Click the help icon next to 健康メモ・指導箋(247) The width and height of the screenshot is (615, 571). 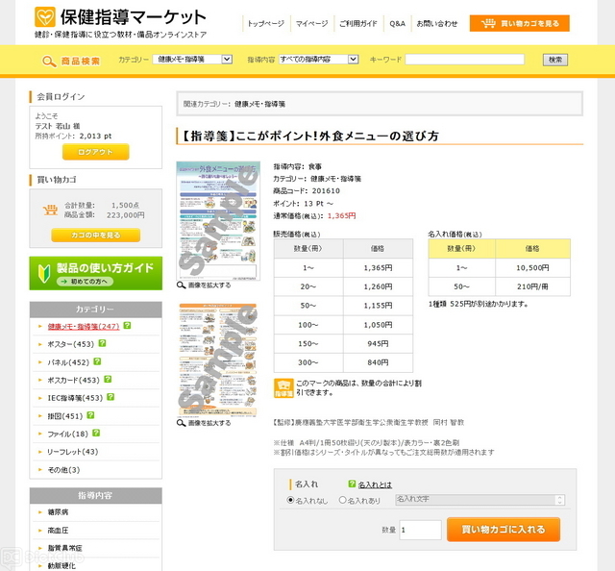pyautogui.click(x=127, y=326)
